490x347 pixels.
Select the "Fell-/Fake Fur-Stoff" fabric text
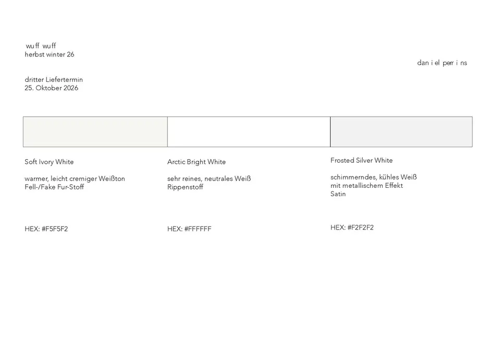[x=54, y=187]
